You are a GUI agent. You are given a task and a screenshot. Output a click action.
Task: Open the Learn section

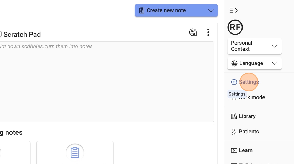(x=245, y=150)
